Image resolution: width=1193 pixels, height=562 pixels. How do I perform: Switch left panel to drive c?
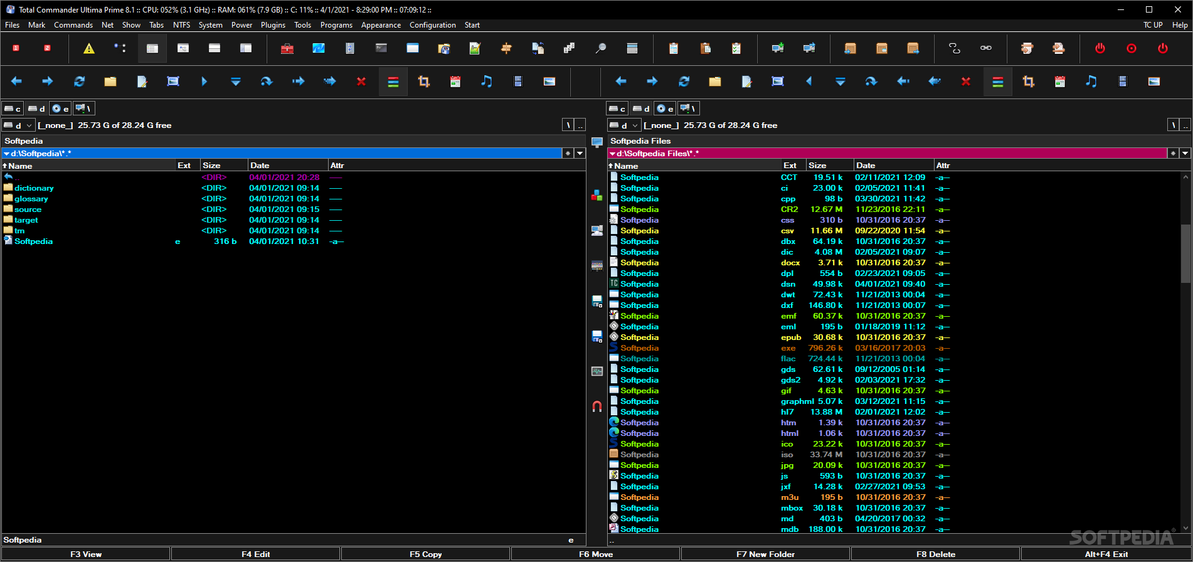tap(13, 109)
